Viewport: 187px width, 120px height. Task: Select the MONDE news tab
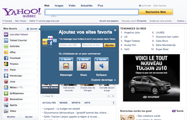tap(64, 103)
